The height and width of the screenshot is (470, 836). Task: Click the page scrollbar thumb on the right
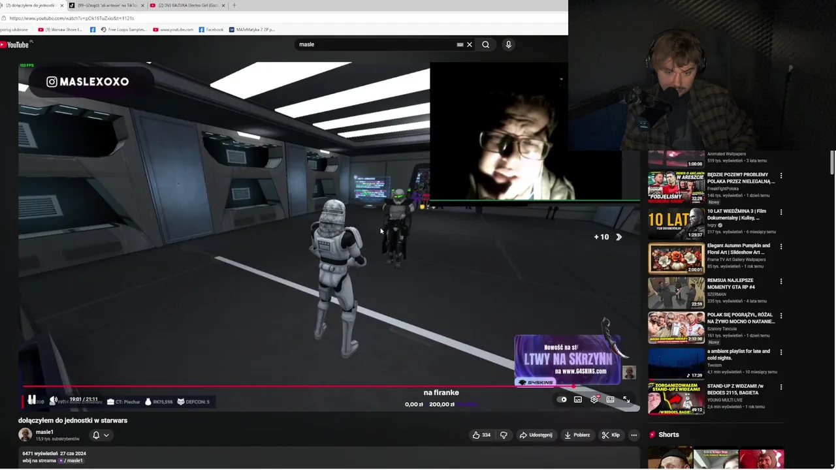pyautogui.click(x=832, y=162)
